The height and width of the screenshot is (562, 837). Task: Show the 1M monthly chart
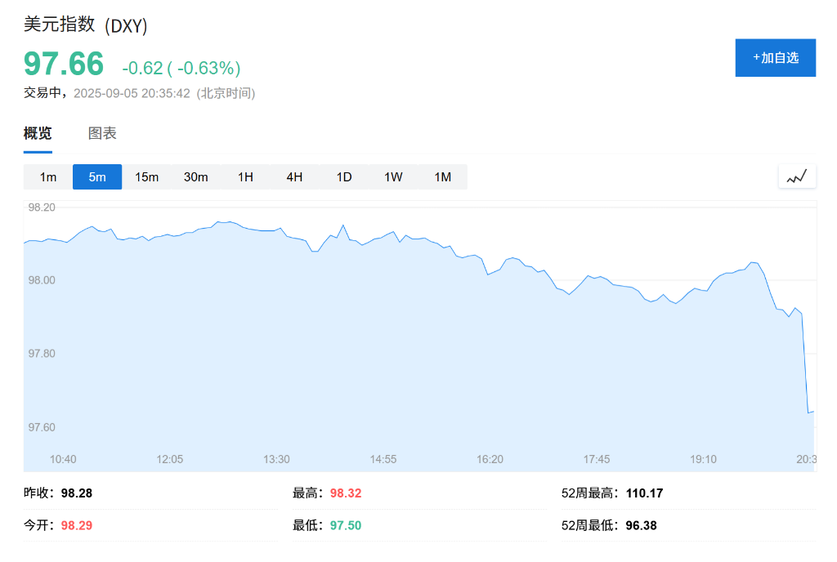[x=442, y=177]
